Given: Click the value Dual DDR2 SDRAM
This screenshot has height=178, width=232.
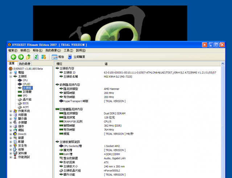Looking at the screenshot, I should [x=115, y=113].
